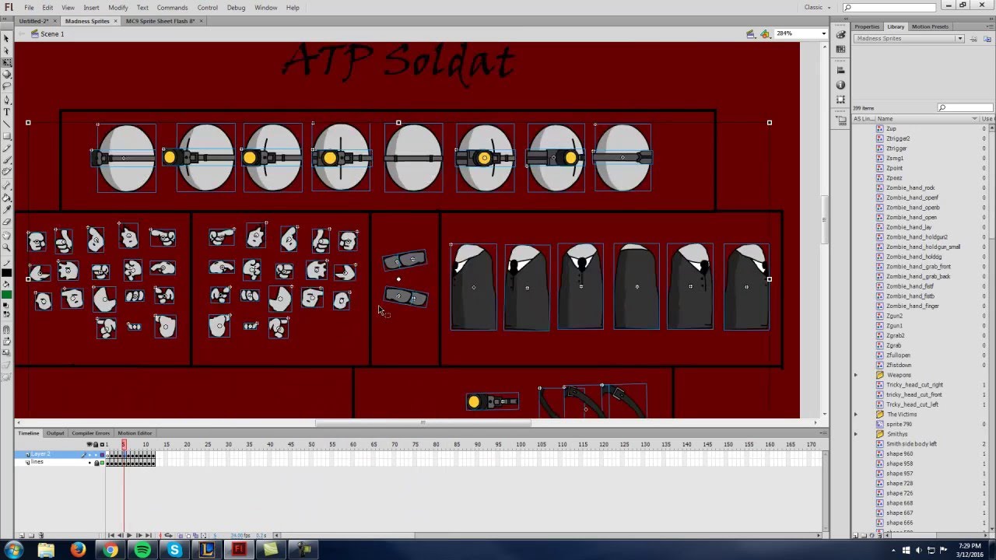Open the stage zoom percentage dropdown
The image size is (996, 560).
(822, 33)
